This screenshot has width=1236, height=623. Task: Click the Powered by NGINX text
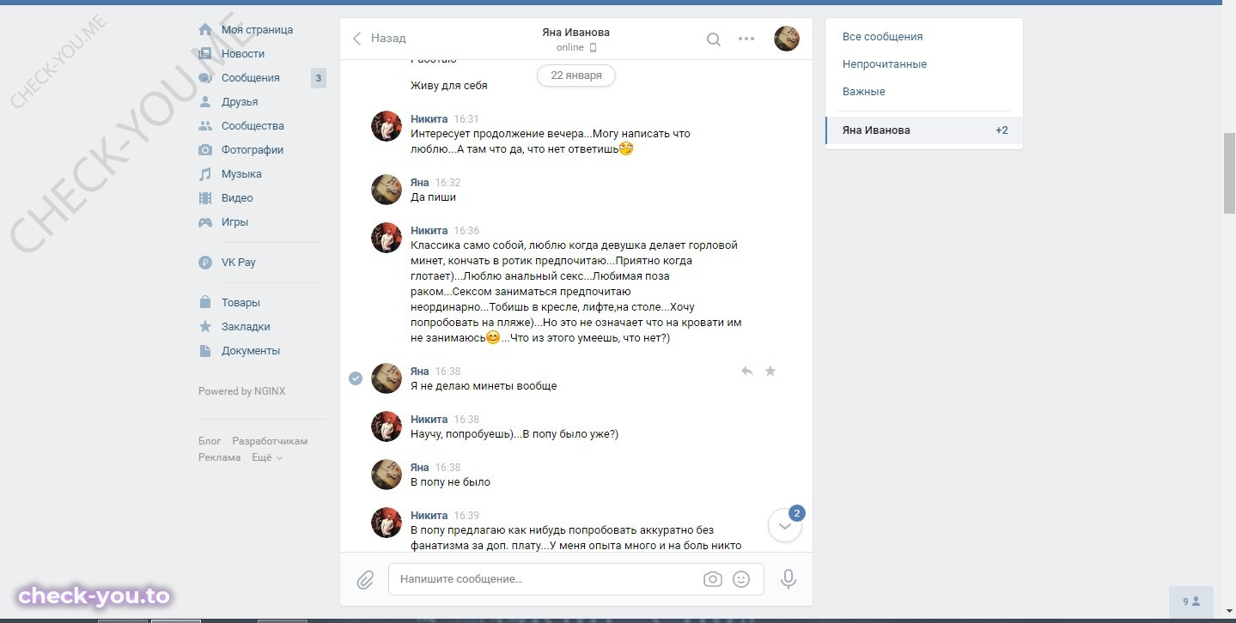point(241,391)
